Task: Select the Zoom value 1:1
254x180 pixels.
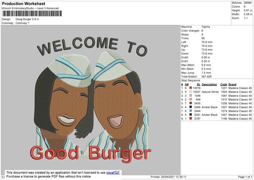Action: pyautogui.click(x=246, y=18)
